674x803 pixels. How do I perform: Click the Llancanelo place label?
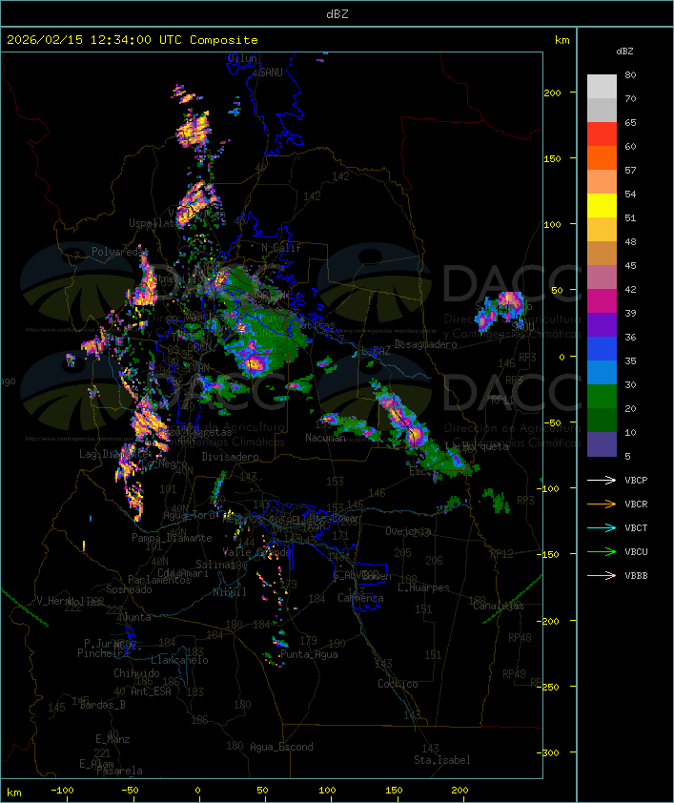(x=179, y=661)
